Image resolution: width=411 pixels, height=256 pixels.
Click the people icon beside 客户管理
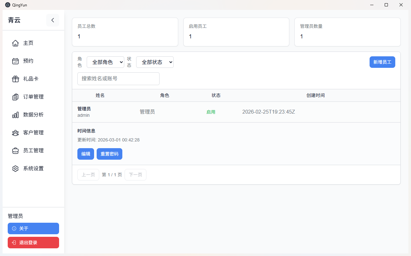pos(15,133)
